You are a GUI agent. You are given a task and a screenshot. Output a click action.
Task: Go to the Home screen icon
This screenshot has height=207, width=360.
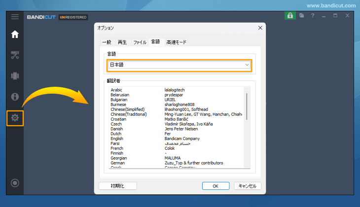pos(15,34)
